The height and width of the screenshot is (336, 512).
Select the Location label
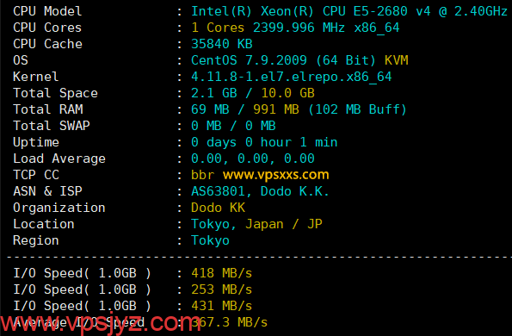(44, 224)
